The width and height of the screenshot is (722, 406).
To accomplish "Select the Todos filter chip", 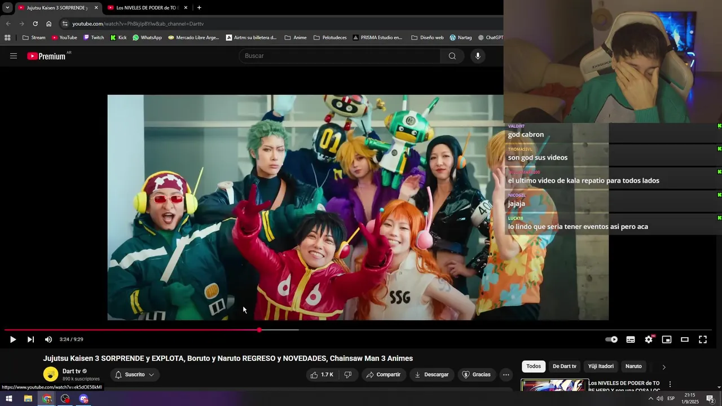I will click(x=534, y=367).
